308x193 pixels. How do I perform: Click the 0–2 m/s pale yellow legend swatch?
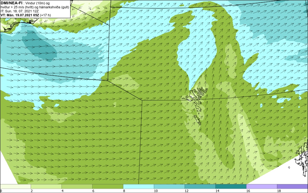point(15,187)
